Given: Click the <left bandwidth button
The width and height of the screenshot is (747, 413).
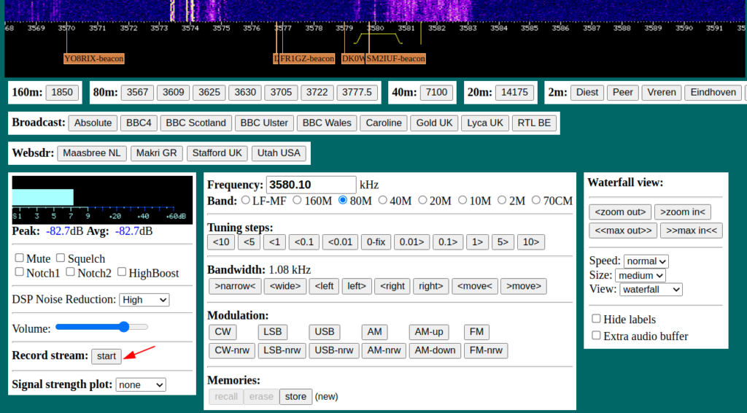Looking at the screenshot, I should [x=324, y=286].
